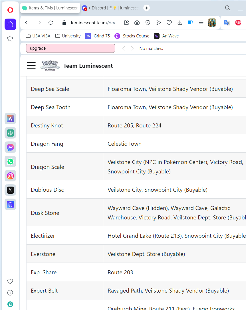Open a new tab with the plus button

(146, 8)
